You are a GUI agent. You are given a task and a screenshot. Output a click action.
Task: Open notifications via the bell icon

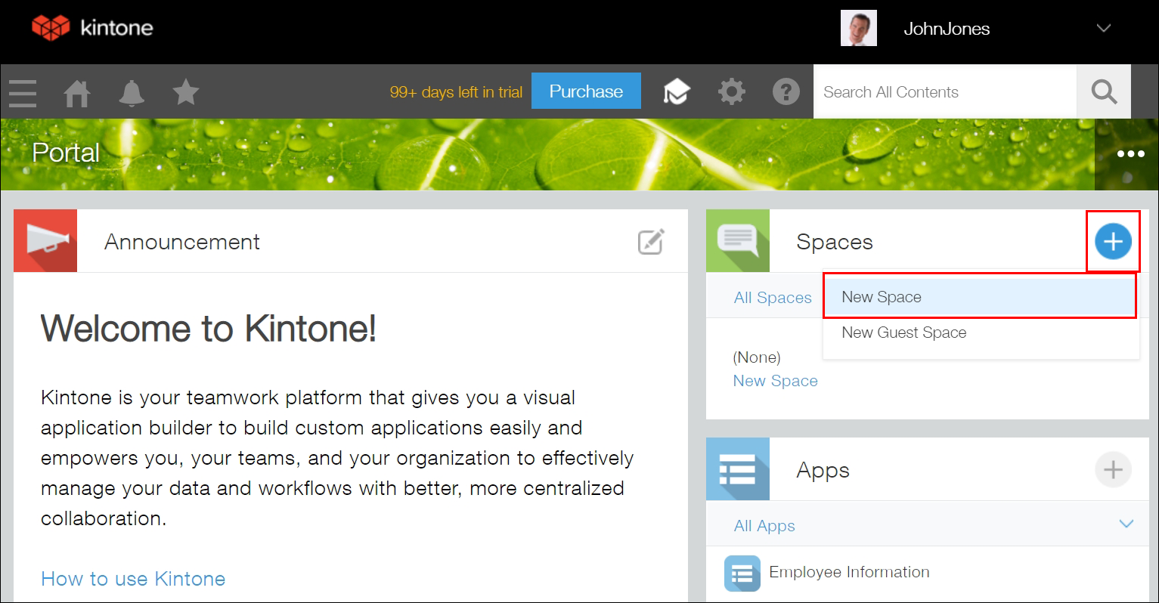pyautogui.click(x=132, y=92)
